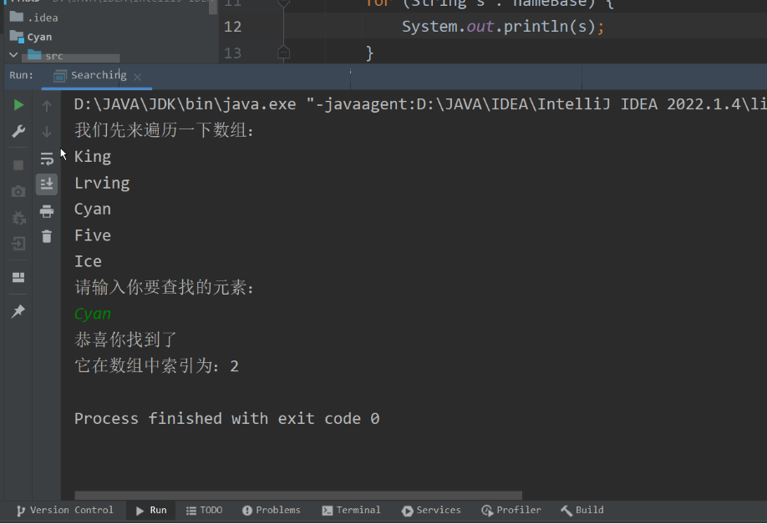Click the 'King' output line

tap(93, 157)
